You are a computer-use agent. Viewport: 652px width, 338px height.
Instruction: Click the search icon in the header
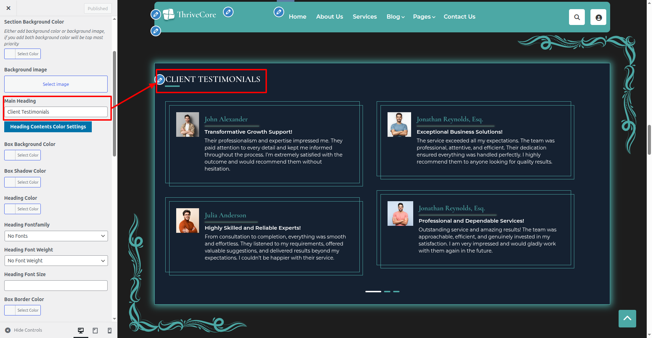(x=577, y=17)
